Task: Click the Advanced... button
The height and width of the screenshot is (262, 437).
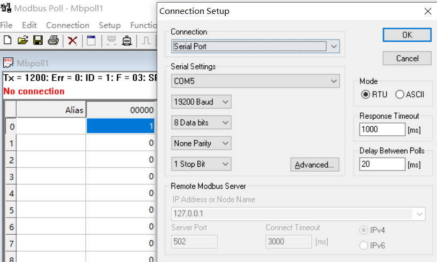Action: coord(315,165)
